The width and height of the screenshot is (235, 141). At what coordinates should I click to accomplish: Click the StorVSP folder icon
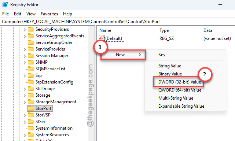pos(31,115)
